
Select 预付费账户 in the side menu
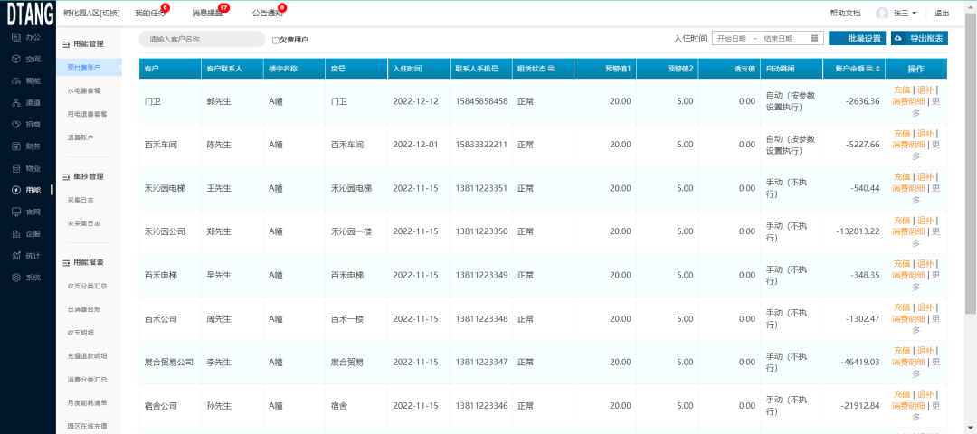pyautogui.click(x=83, y=67)
